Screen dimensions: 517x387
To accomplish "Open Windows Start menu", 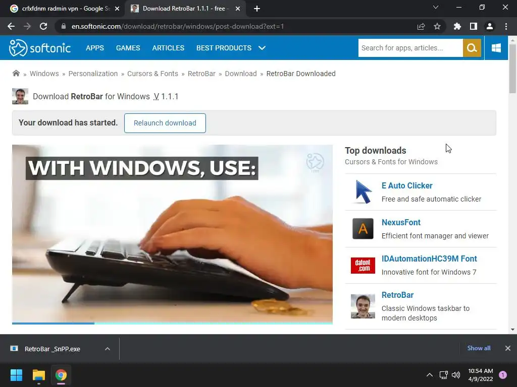I will pyautogui.click(x=16, y=375).
